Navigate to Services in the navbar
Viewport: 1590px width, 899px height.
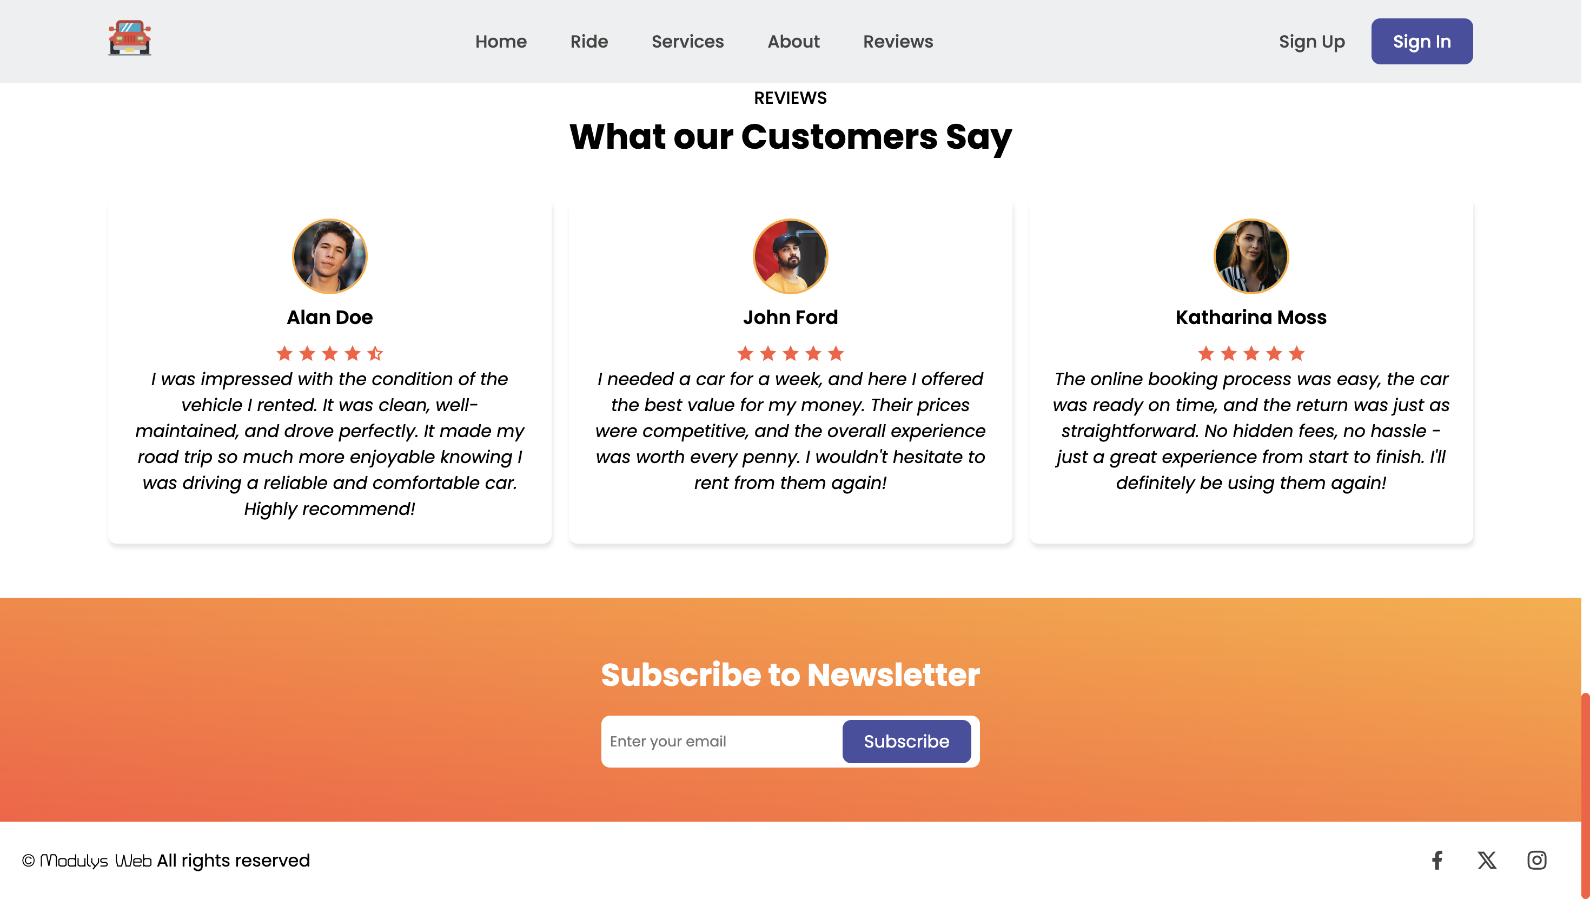(687, 41)
